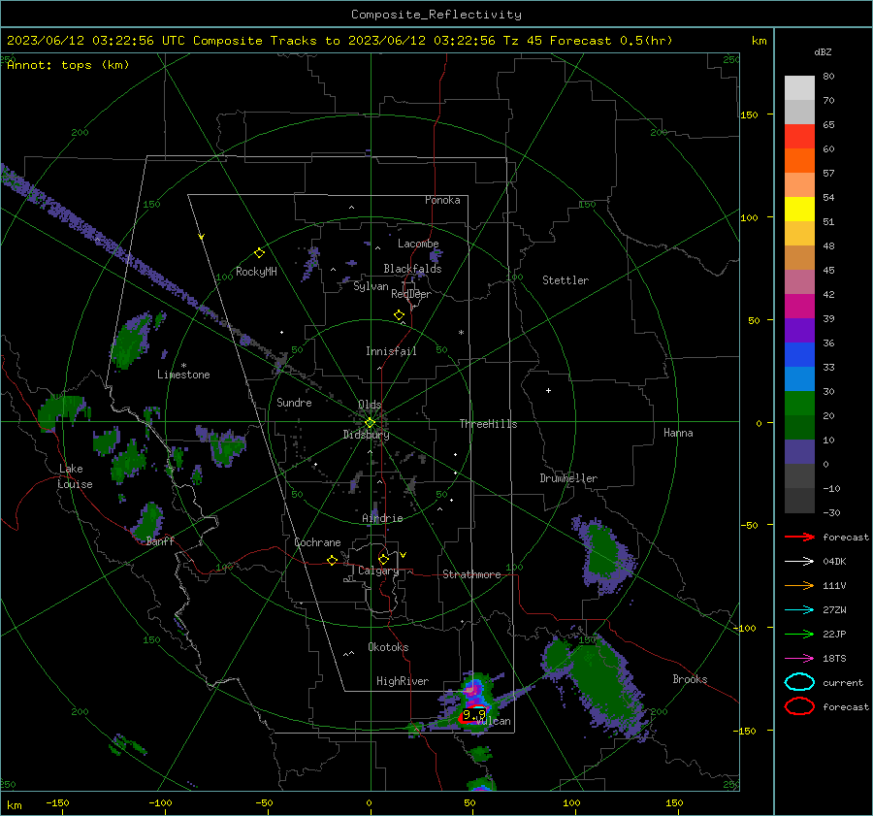Click the Annot: tops (km) label
This screenshot has height=816, width=873.
68,65
